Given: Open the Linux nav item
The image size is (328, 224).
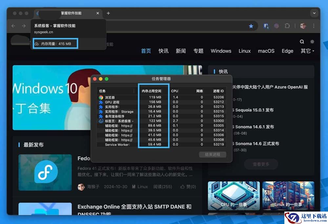Looking at the screenshot, I should (x=245, y=51).
